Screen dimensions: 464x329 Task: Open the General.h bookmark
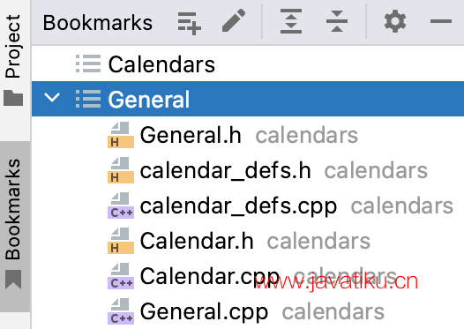[191, 135]
